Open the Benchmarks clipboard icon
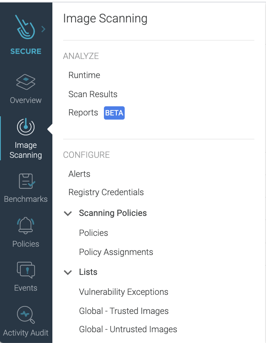This screenshot has width=266, height=343. pos(27,181)
